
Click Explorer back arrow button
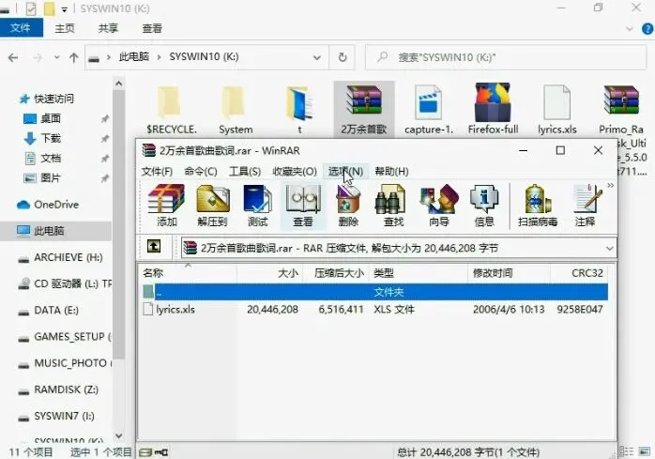tap(13, 57)
